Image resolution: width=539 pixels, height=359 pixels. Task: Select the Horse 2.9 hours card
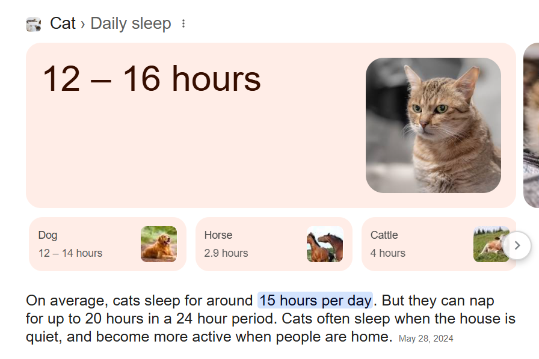[x=274, y=244]
